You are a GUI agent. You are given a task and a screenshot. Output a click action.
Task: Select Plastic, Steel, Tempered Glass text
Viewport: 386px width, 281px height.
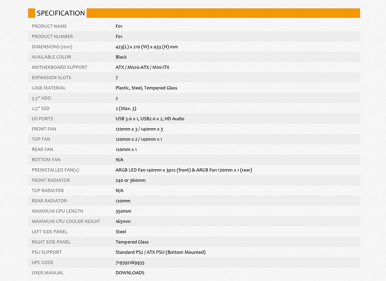click(x=146, y=88)
